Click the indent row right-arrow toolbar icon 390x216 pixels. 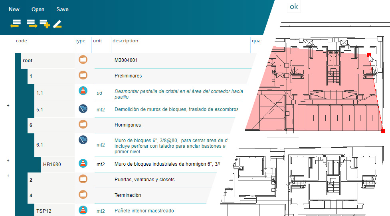[32, 24]
